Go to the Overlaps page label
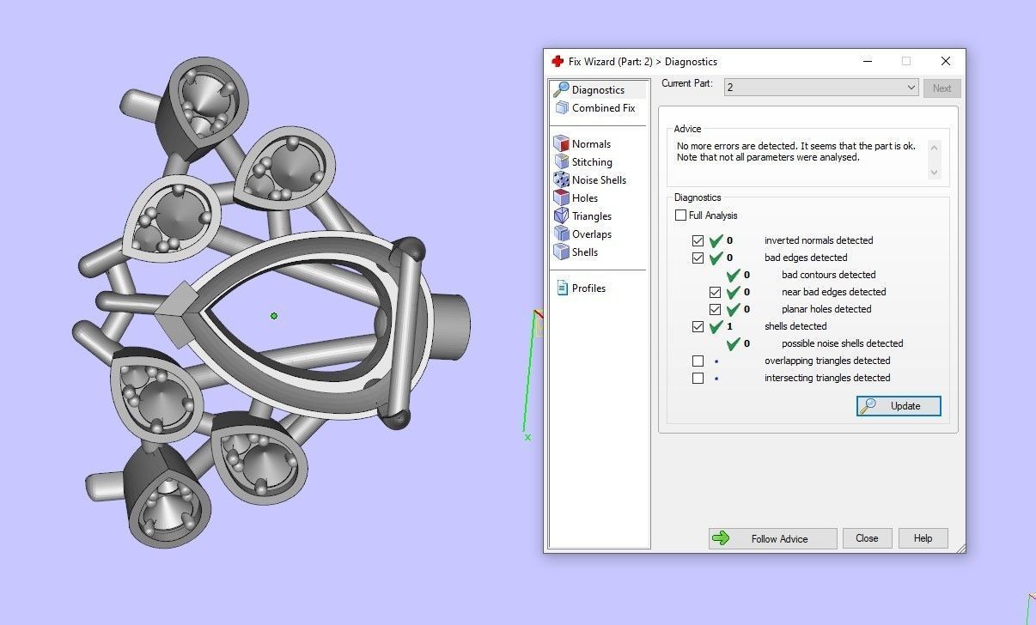This screenshot has width=1036, height=625. click(x=592, y=234)
